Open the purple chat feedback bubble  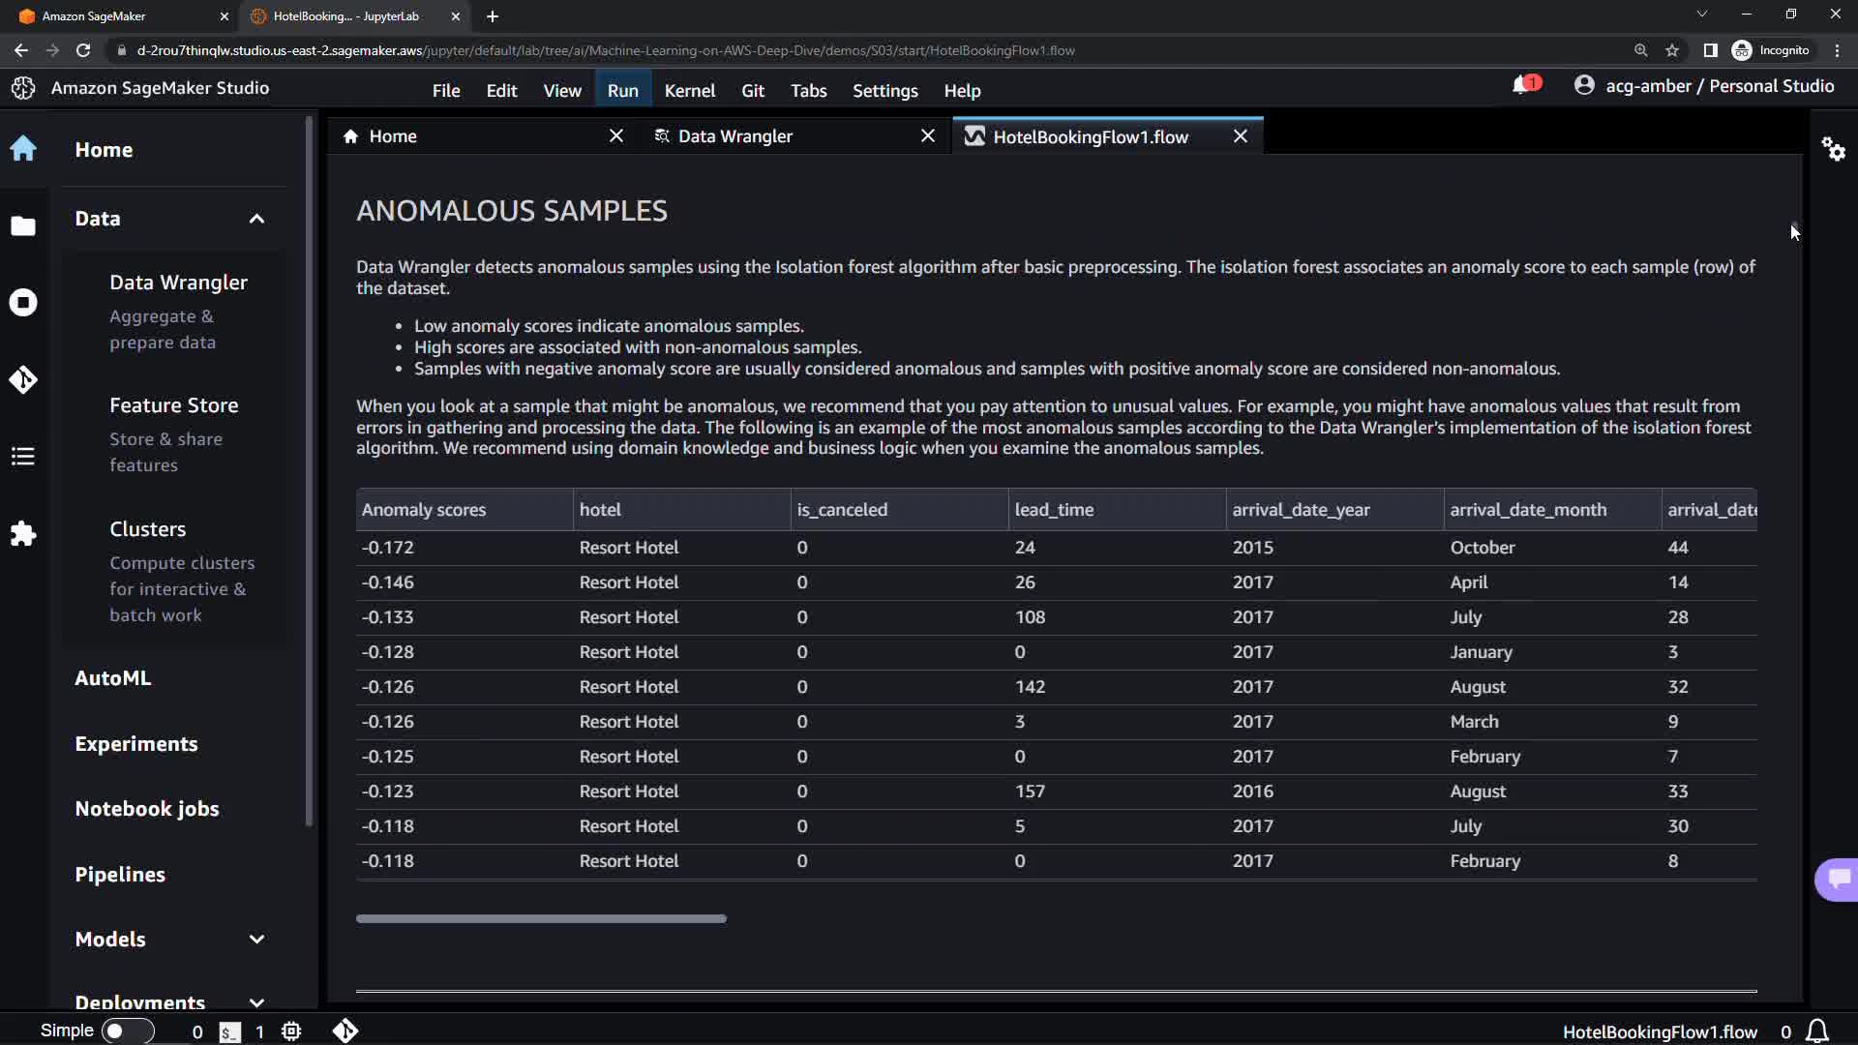1838,879
